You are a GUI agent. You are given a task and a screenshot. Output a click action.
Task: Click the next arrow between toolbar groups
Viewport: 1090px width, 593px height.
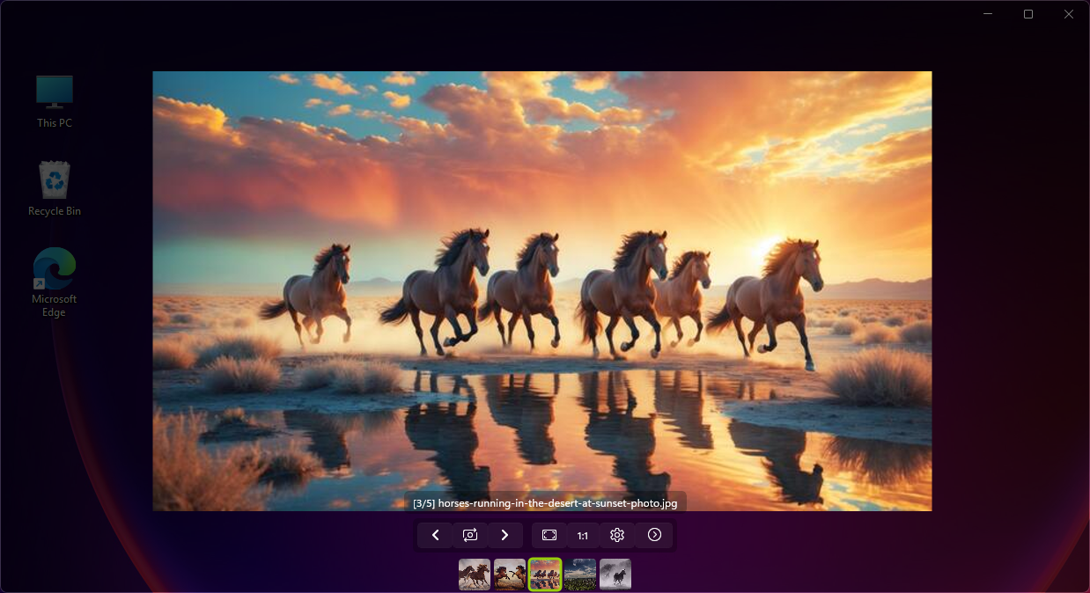[x=504, y=535]
